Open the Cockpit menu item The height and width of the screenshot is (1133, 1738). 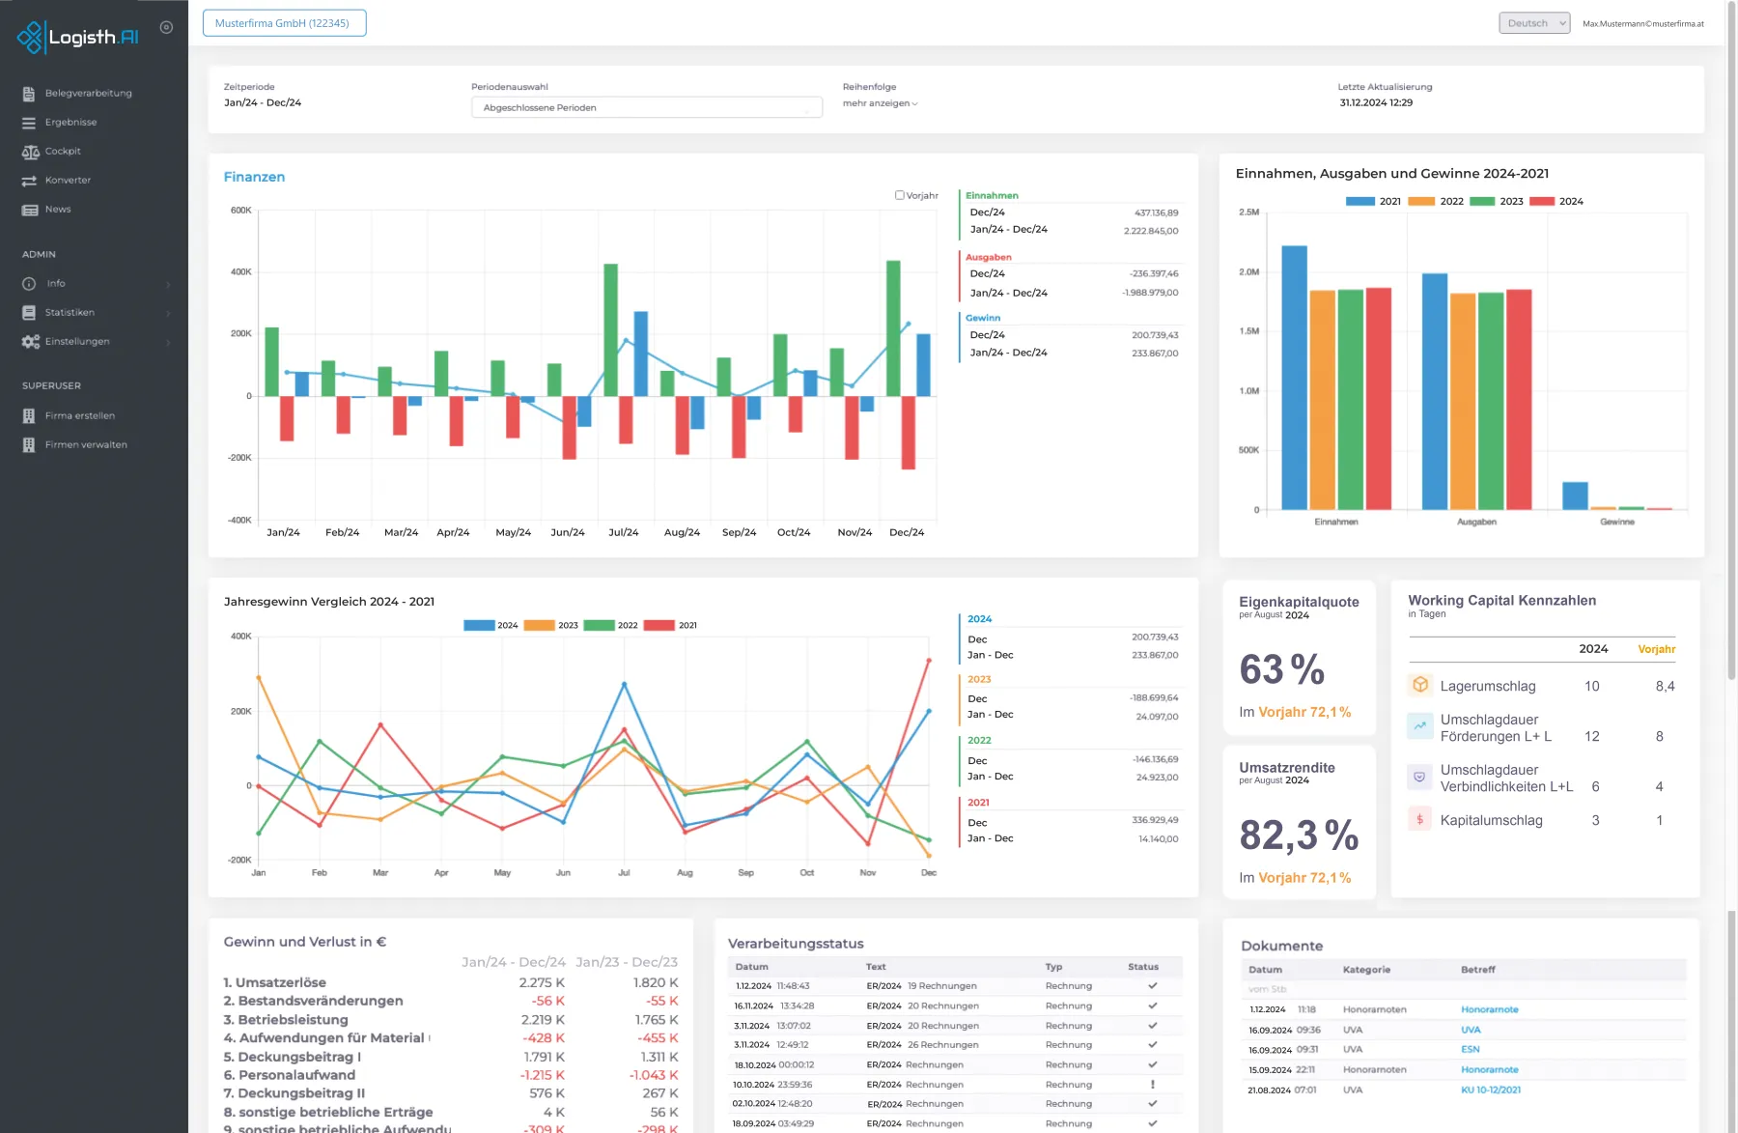click(x=63, y=152)
